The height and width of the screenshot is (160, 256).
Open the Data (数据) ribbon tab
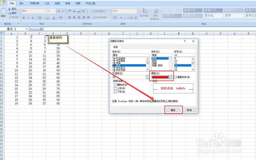(57, 3)
